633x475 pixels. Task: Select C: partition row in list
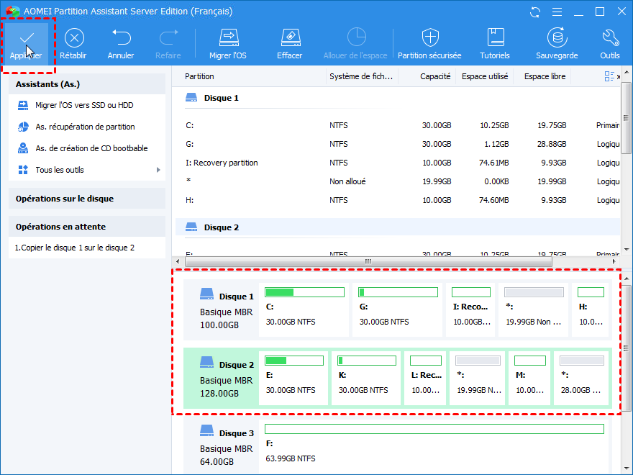[398, 126]
